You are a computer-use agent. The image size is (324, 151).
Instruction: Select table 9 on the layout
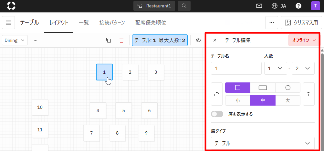[x=146, y=133]
